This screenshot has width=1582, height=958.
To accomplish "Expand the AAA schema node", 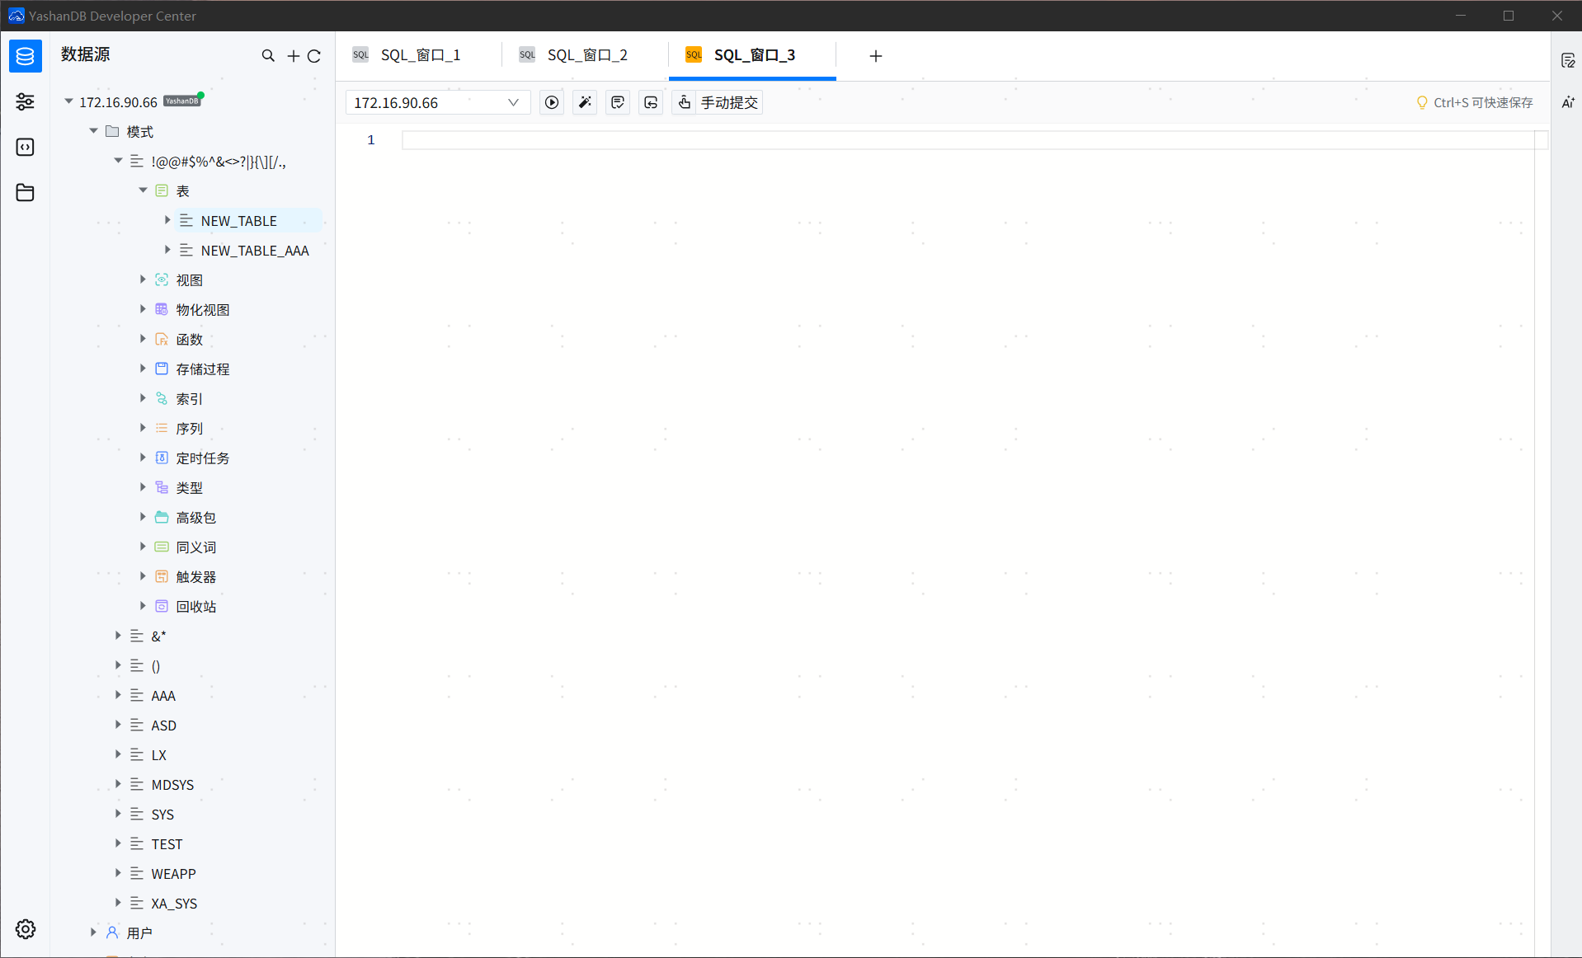I will [x=117, y=695].
